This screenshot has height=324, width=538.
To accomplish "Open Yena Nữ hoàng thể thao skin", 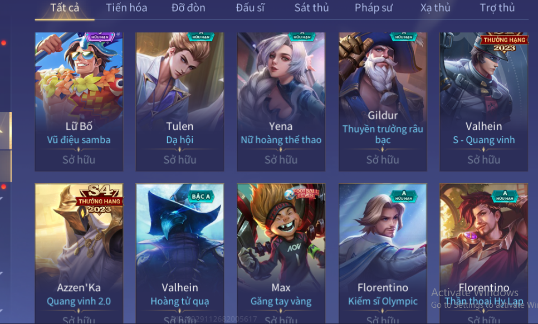I will coord(281,102).
